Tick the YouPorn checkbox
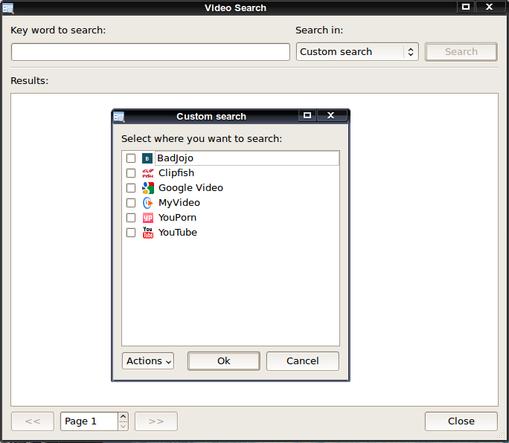Image resolution: width=509 pixels, height=443 pixels. pos(131,218)
